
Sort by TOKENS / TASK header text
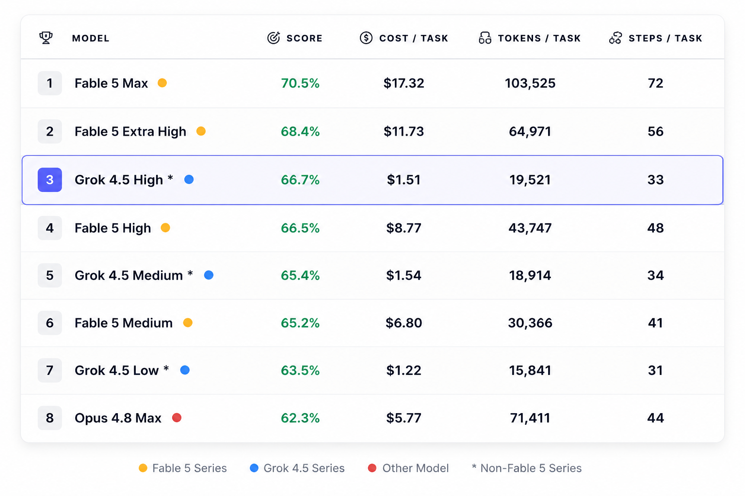pyautogui.click(x=539, y=38)
